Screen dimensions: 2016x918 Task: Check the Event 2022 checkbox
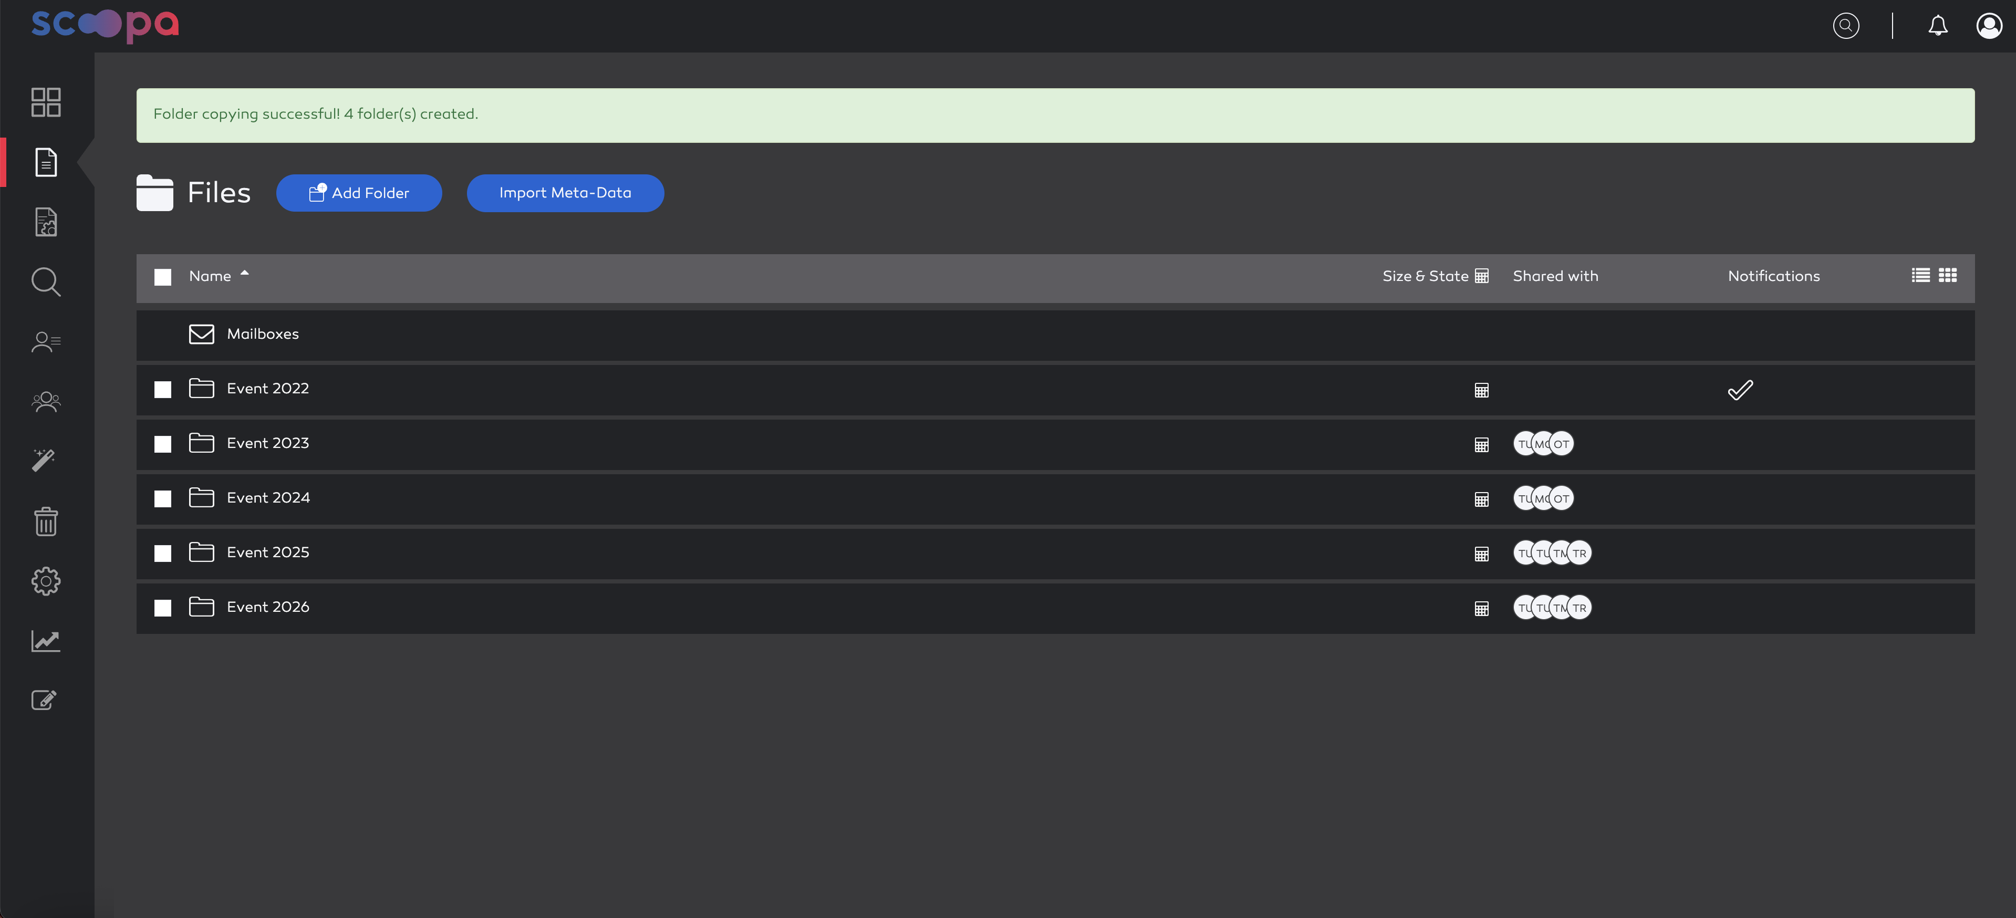pyautogui.click(x=163, y=390)
